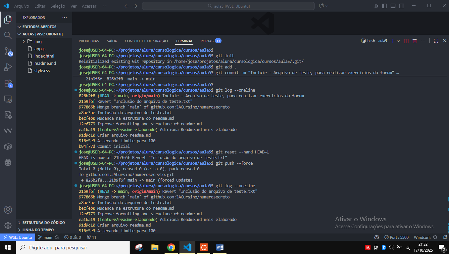Maximize the terminal panel size
449x254 pixels.
436,41
